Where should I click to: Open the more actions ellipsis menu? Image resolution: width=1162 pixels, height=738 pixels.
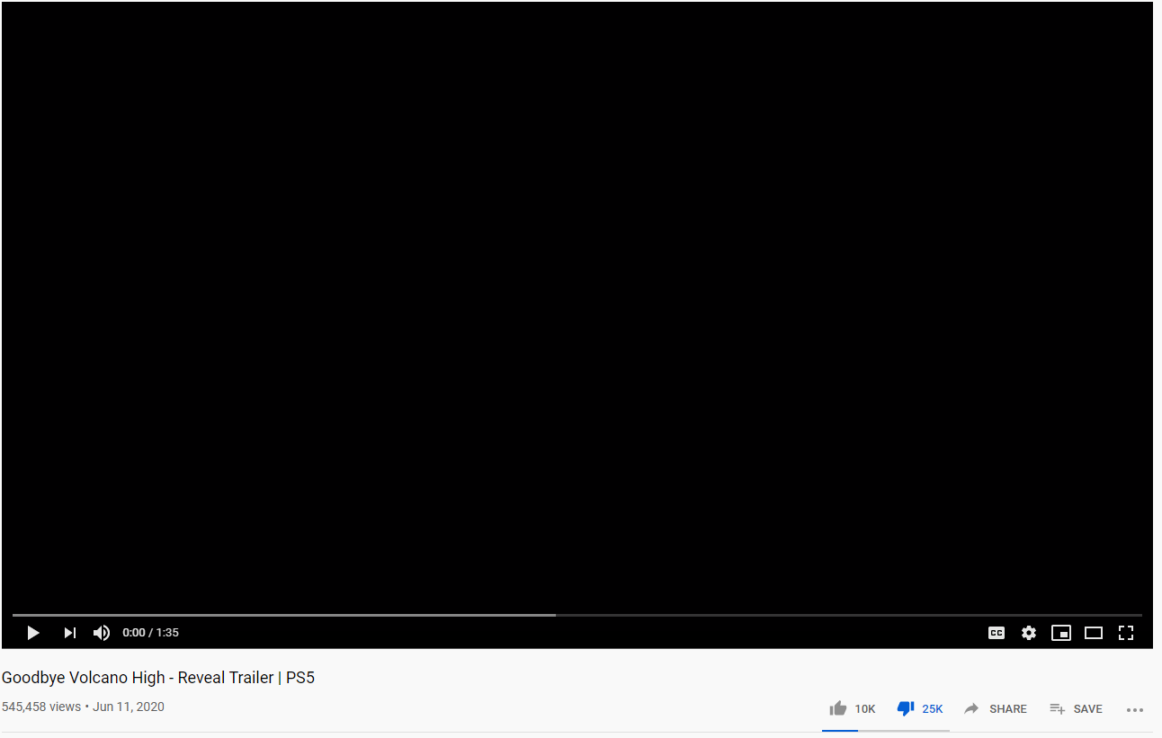[1135, 709]
